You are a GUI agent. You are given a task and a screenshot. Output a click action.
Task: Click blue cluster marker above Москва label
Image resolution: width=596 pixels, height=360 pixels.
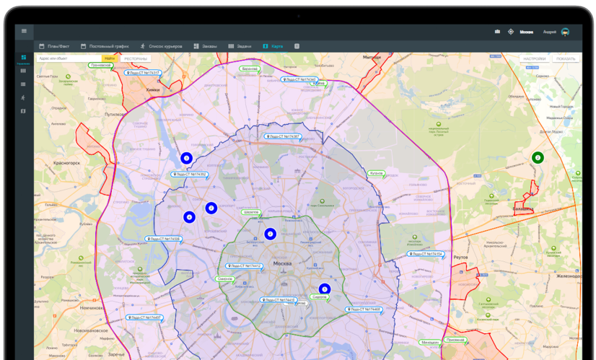click(x=271, y=234)
